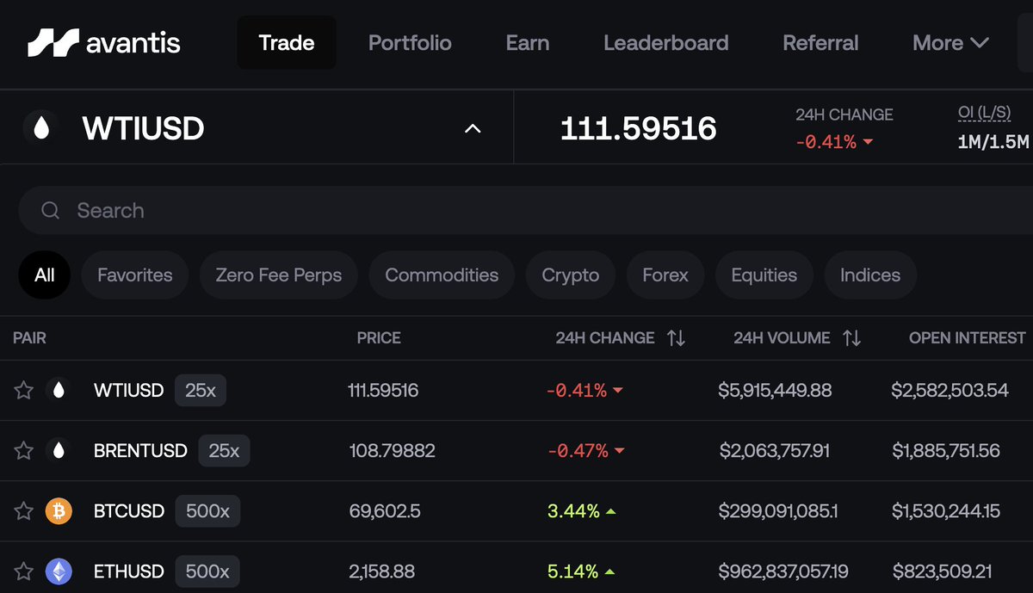Collapse the WTIUSD pair selector chevron
Viewport: 1033px width, 593px height.
(x=472, y=128)
